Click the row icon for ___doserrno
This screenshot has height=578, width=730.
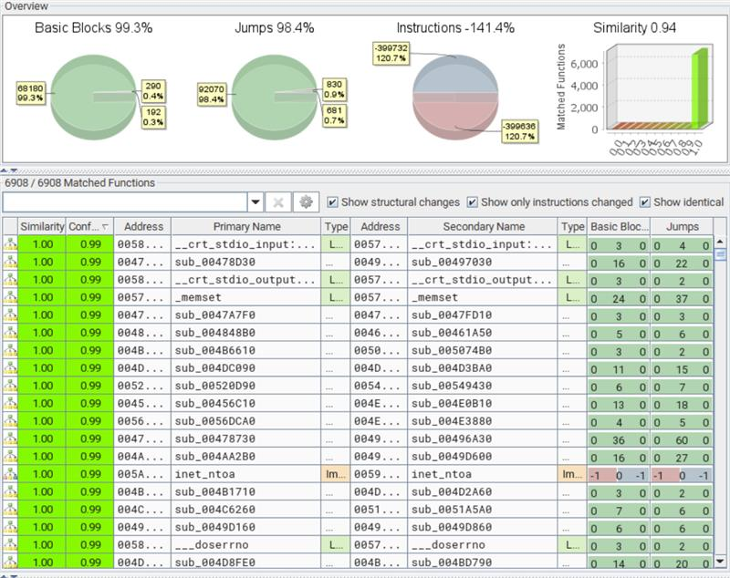(x=9, y=545)
